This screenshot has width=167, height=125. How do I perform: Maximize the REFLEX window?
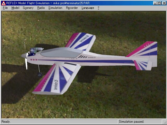coord(159,3)
